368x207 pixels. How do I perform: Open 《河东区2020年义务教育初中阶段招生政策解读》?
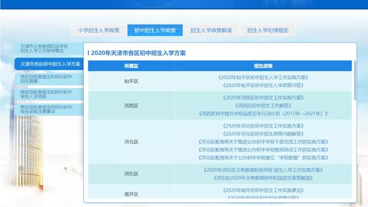coord(263,178)
